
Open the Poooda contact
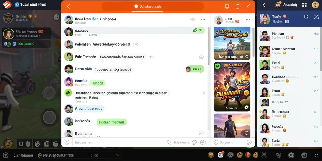[289, 128]
